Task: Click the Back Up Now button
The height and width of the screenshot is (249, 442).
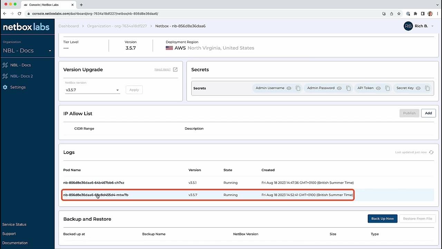Action: click(382, 219)
